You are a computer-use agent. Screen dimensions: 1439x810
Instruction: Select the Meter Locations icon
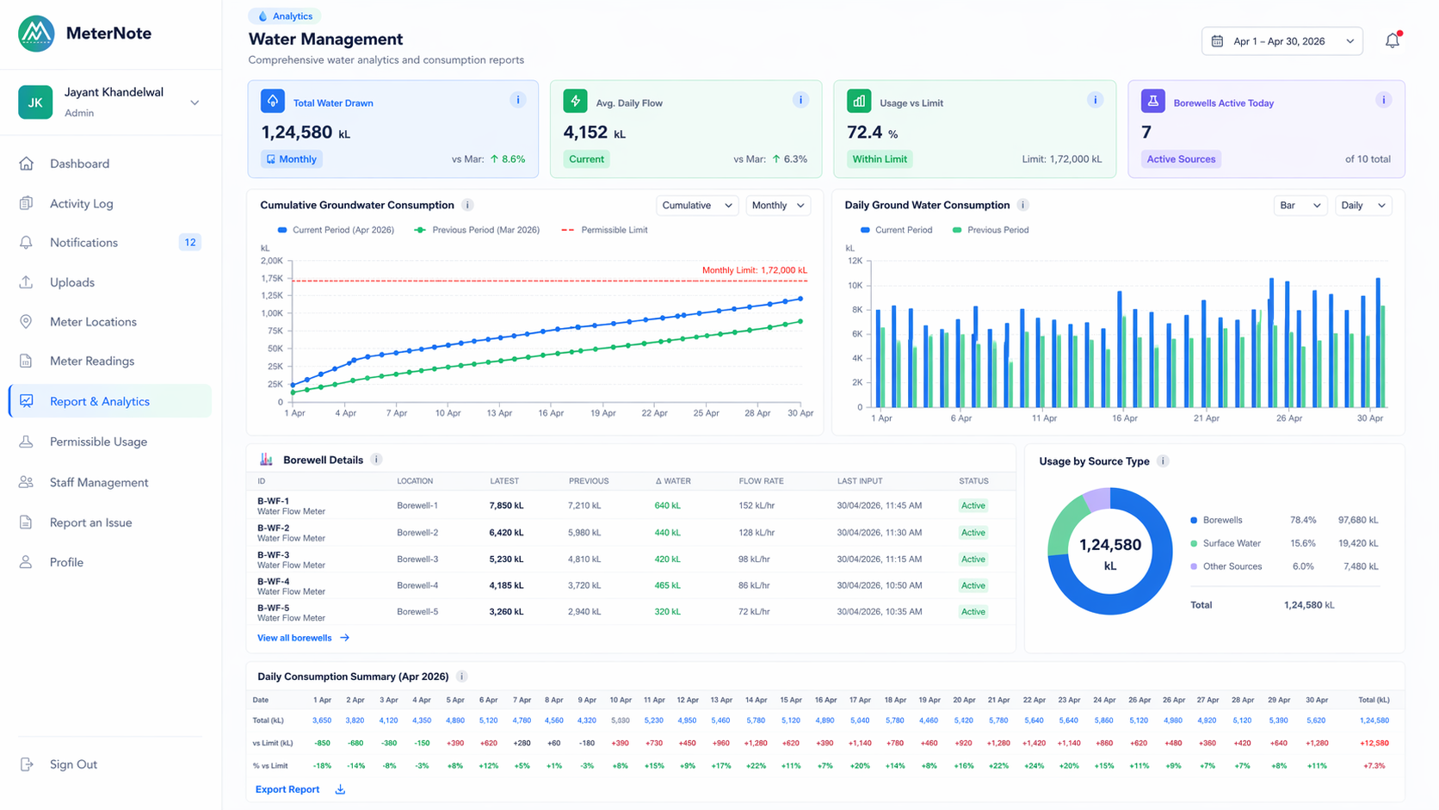[x=28, y=321]
